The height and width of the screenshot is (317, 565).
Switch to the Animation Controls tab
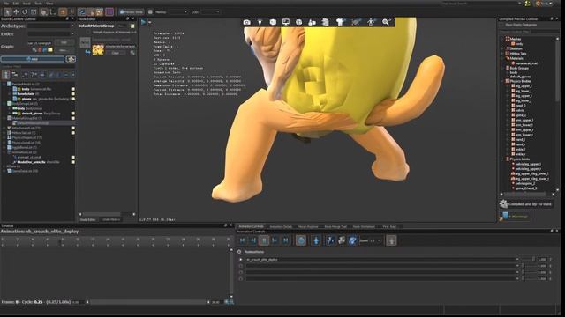(251, 227)
